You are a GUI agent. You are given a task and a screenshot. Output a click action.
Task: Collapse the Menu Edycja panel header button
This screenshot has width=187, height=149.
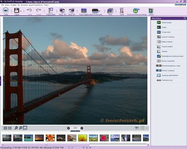185,18
